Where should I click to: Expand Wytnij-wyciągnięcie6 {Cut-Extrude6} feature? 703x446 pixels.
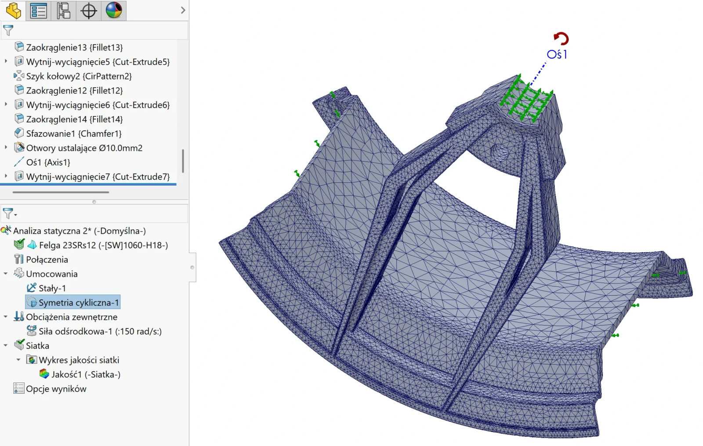6,105
